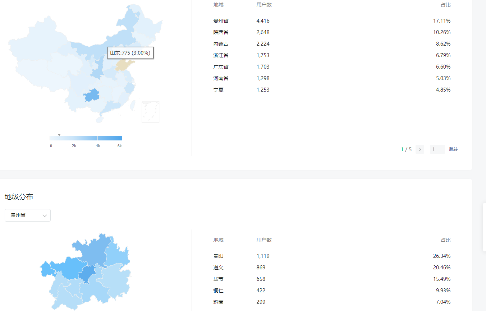Screen dimensions: 486x311
Task: Click the 17.11% value for 贵州省
Action: pyautogui.click(x=442, y=21)
